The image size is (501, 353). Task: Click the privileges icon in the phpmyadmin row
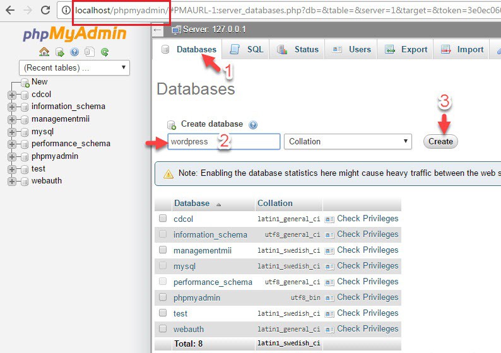point(329,298)
